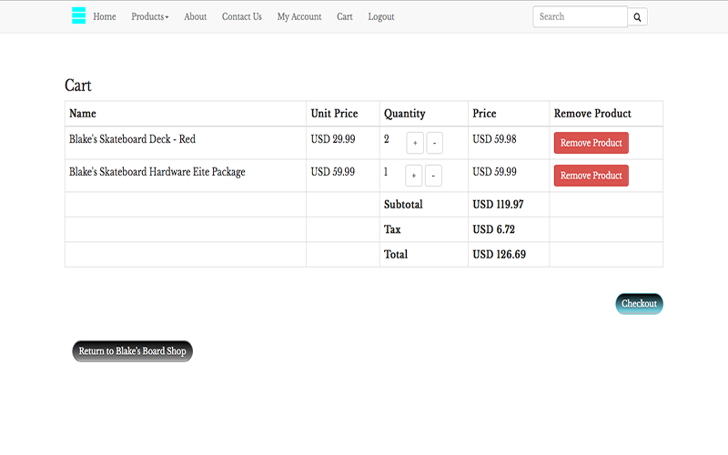Screen dimensions: 728x455
Task: Decrease quantity of Hardware Elite Package
Action: [x=433, y=176]
